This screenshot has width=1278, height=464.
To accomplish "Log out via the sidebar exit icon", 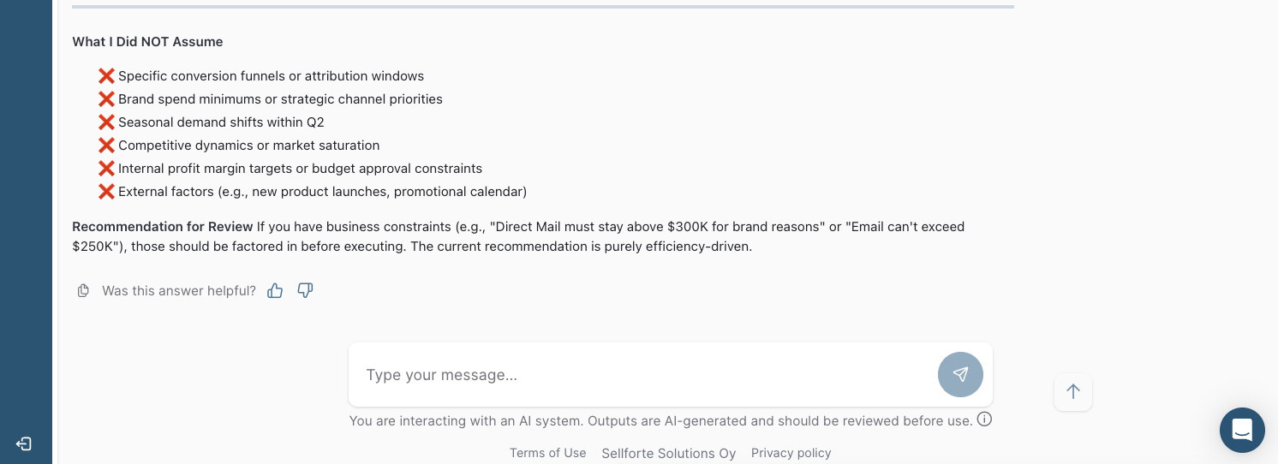I will click(x=24, y=443).
